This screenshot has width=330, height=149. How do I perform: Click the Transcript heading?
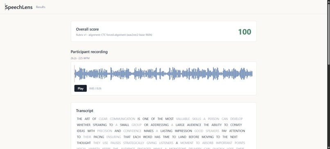click(85, 111)
